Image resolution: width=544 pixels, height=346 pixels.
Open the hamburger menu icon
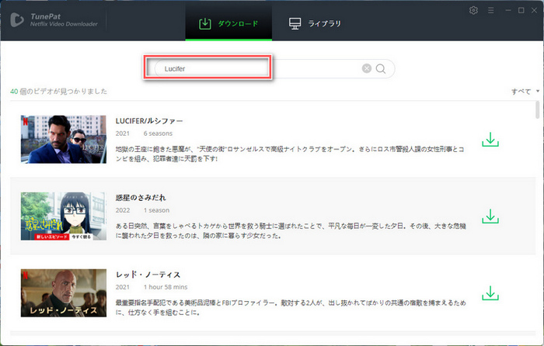tap(490, 10)
